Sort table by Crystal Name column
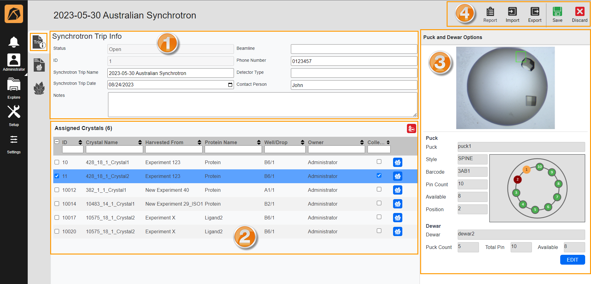The image size is (591, 284). (x=140, y=142)
